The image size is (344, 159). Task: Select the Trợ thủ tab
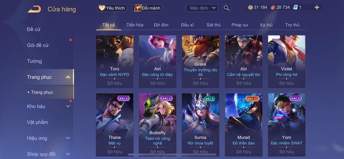292,25
